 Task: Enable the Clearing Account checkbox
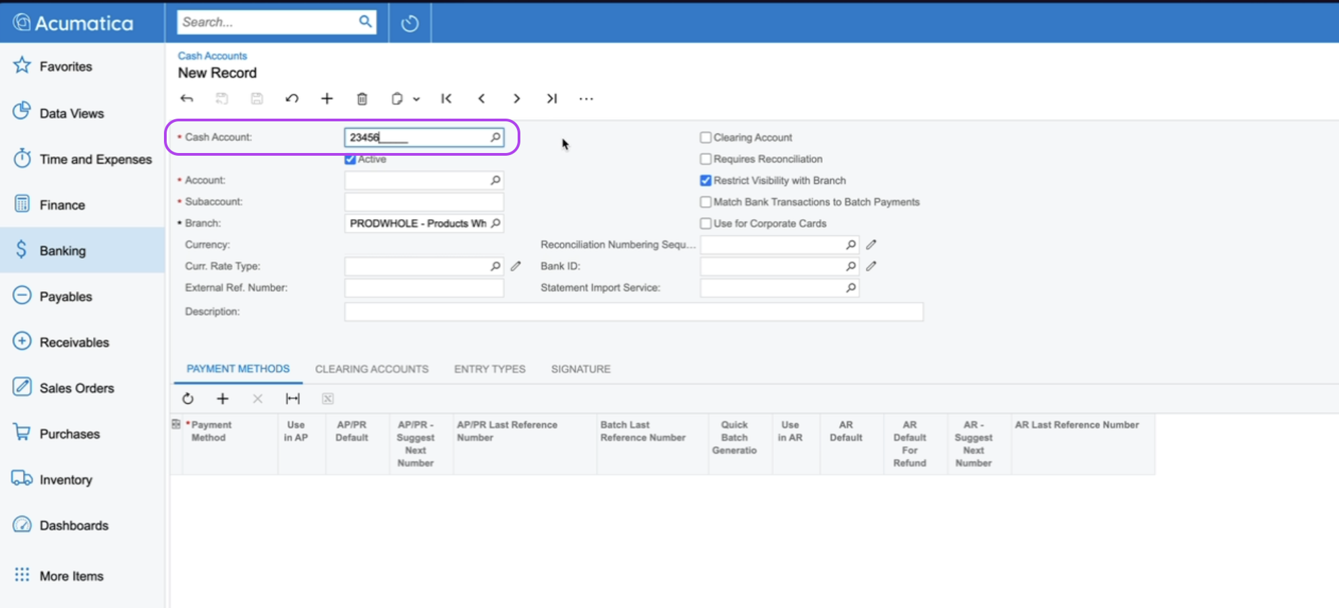tap(705, 138)
